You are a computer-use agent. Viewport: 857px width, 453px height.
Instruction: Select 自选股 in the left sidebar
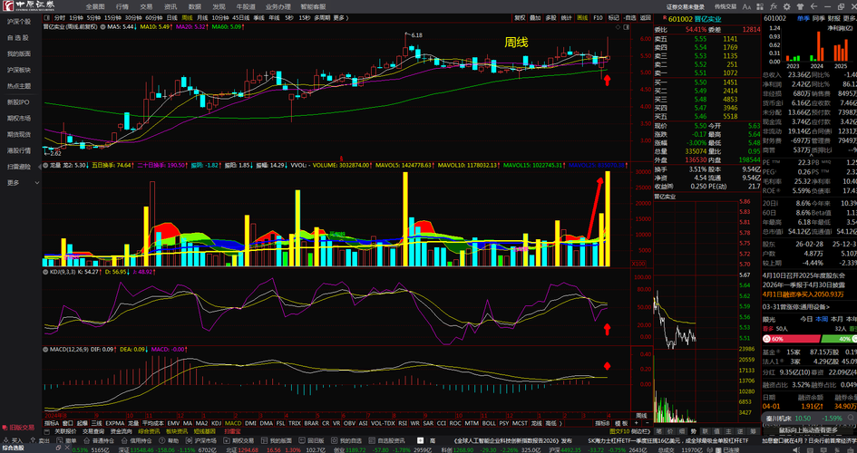(x=18, y=38)
